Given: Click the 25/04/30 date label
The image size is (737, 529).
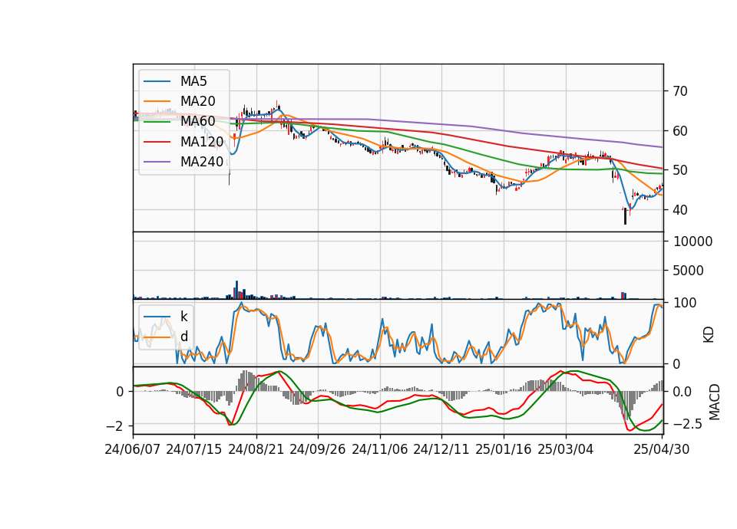Looking at the screenshot, I should [x=662, y=449].
